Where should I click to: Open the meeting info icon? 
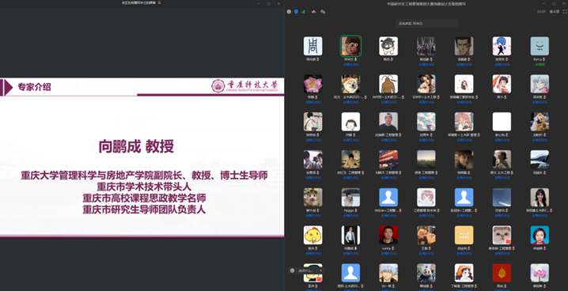tap(289, 12)
